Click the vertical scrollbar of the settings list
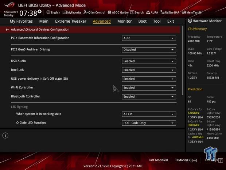The image size is (226, 170). (183, 60)
